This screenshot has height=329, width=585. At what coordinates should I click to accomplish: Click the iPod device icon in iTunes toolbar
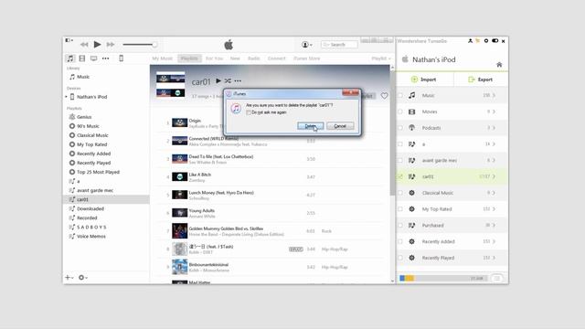click(122, 58)
